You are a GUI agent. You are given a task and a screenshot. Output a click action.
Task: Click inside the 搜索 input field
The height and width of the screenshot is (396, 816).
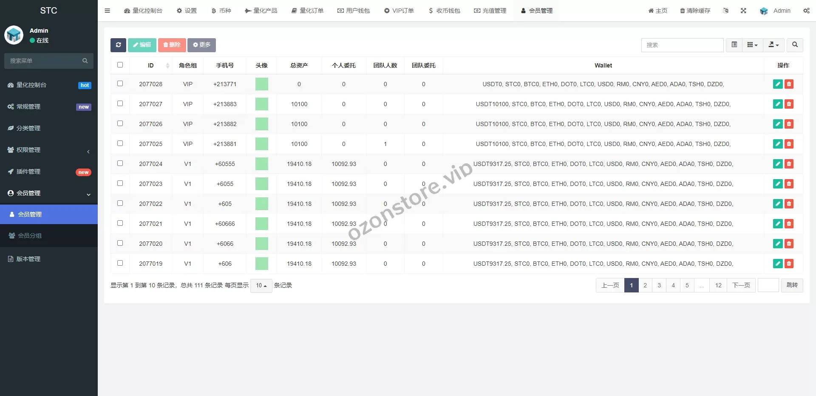coord(682,45)
